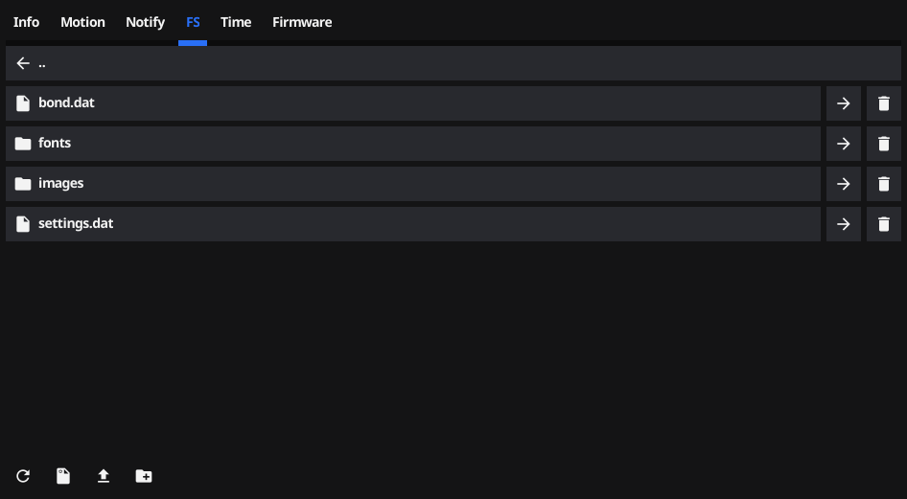Delete the settings.dat file
This screenshot has width=907, height=499.
point(883,224)
